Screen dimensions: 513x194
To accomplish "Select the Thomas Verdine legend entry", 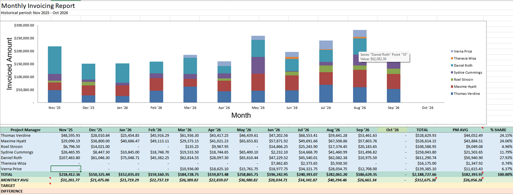I will [465, 94].
